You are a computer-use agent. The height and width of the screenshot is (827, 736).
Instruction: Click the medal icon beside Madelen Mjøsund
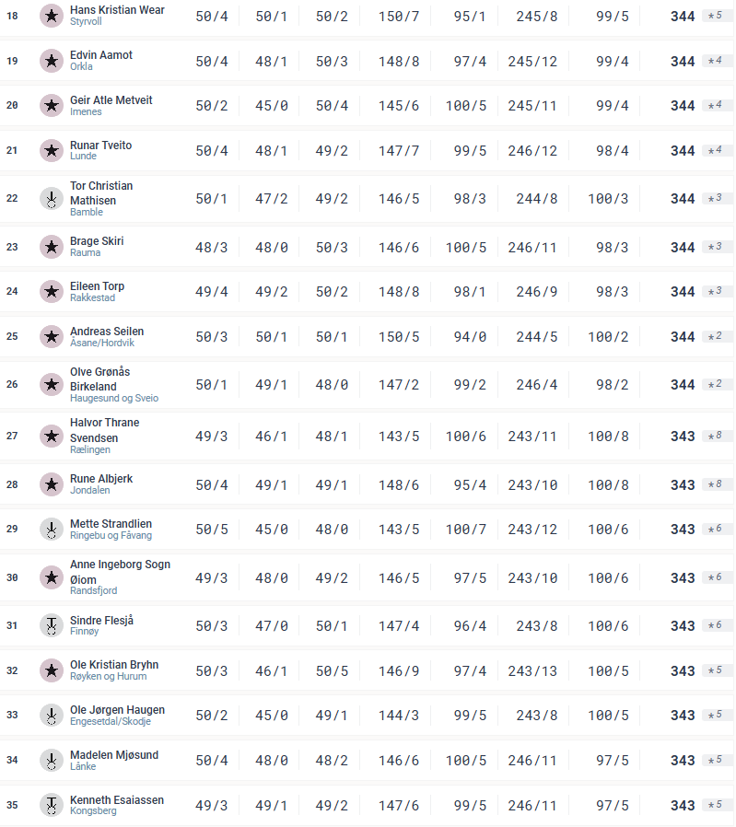[52, 761]
